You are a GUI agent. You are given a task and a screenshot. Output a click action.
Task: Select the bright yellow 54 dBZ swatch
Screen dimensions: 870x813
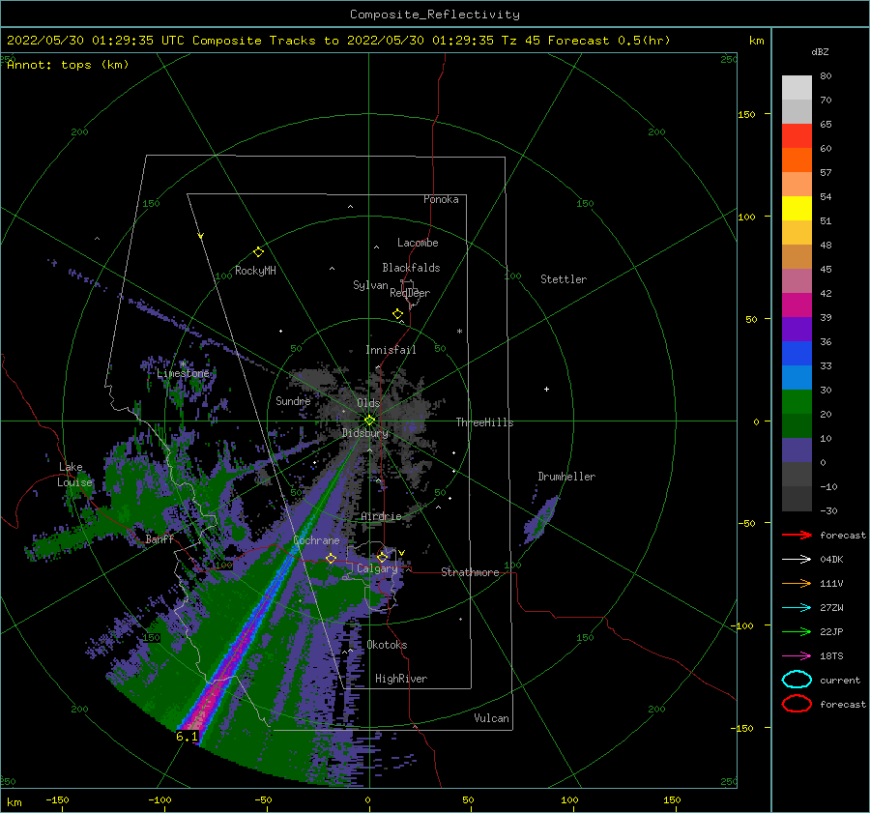[x=797, y=208]
